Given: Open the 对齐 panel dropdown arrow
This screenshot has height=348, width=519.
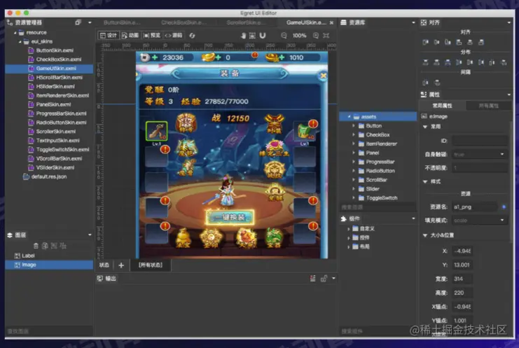Looking at the screenshot, I should click(x=508, y=22).
